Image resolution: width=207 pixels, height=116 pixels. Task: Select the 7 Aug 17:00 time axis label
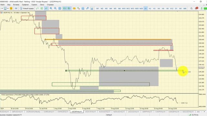point(101,109)
